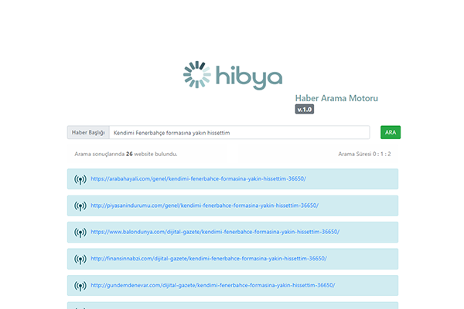Click the broadcast icon beside finansinnabzi.com result

click(x=80, y=259)
